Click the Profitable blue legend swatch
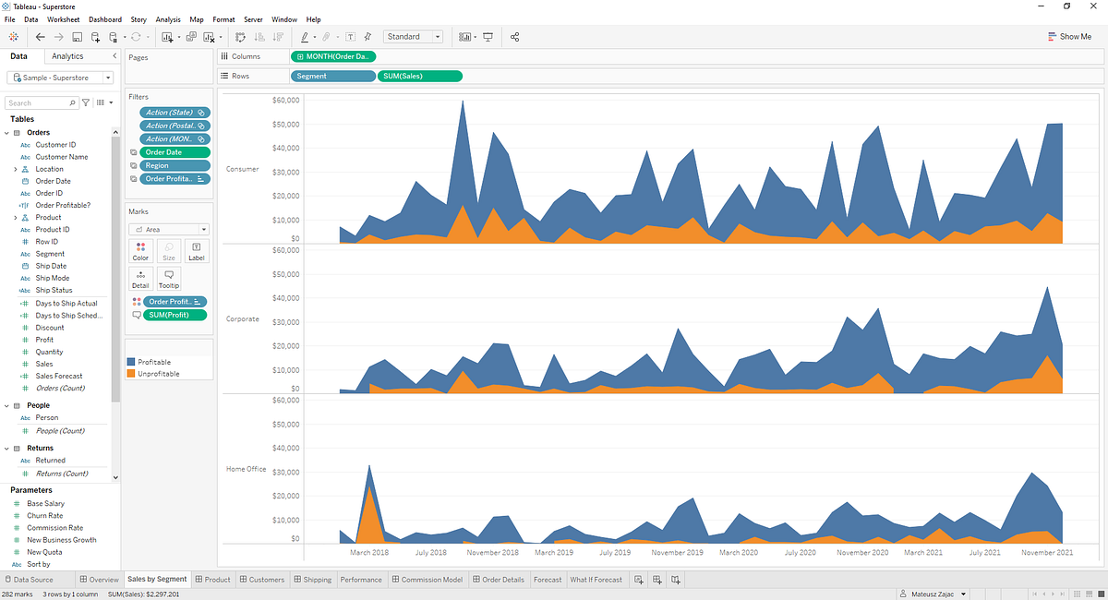This screenshot has width=1108, height=600. coord(131,362)
